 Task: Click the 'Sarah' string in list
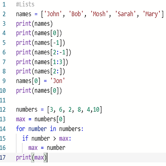(x=125, y=14)
